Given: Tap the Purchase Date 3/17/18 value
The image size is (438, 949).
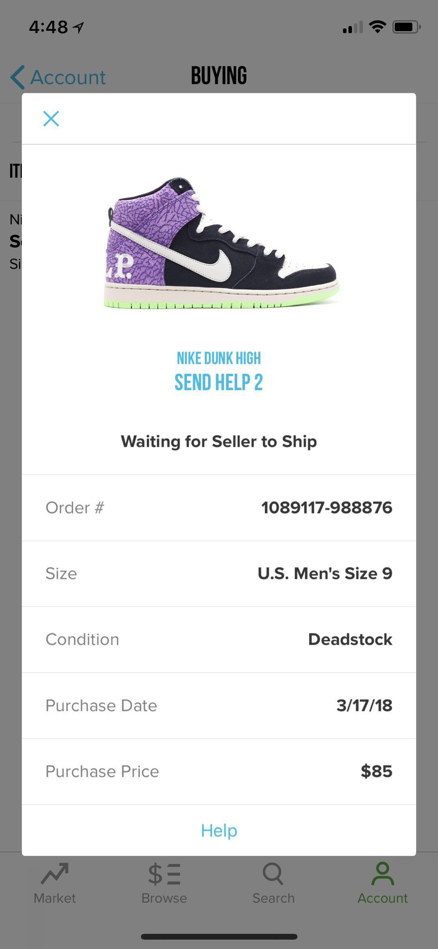Looking at the screenshot, I should pos(364,706).
